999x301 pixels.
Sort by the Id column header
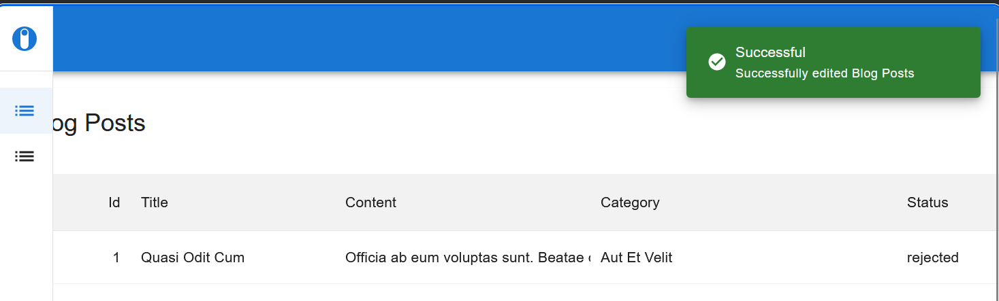click(x=114, y=202)
